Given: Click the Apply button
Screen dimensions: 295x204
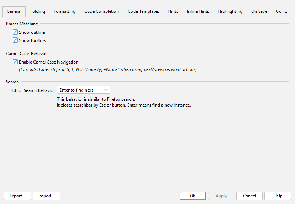Looking at the screenshot, I should 221,196.
